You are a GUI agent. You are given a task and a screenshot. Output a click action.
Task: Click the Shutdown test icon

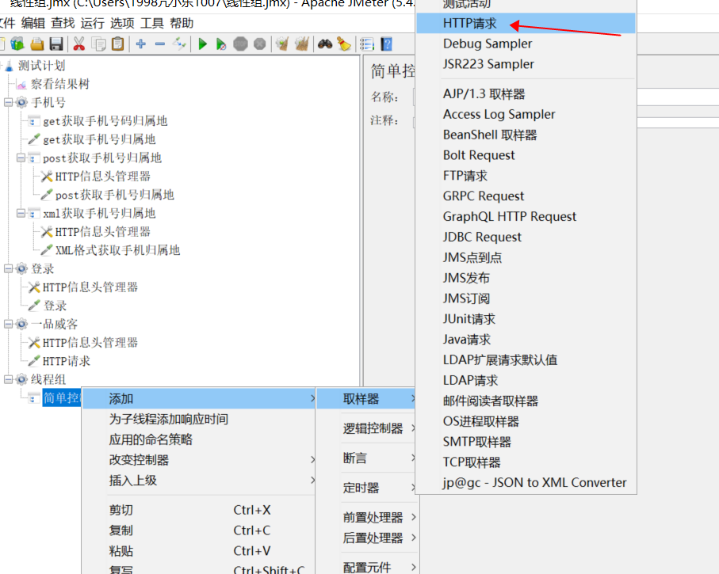tap(259, 44)
